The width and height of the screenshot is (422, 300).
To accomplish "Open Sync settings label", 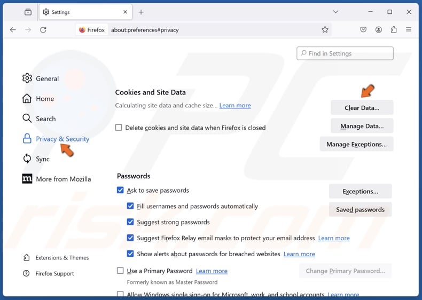I will 43,159.
